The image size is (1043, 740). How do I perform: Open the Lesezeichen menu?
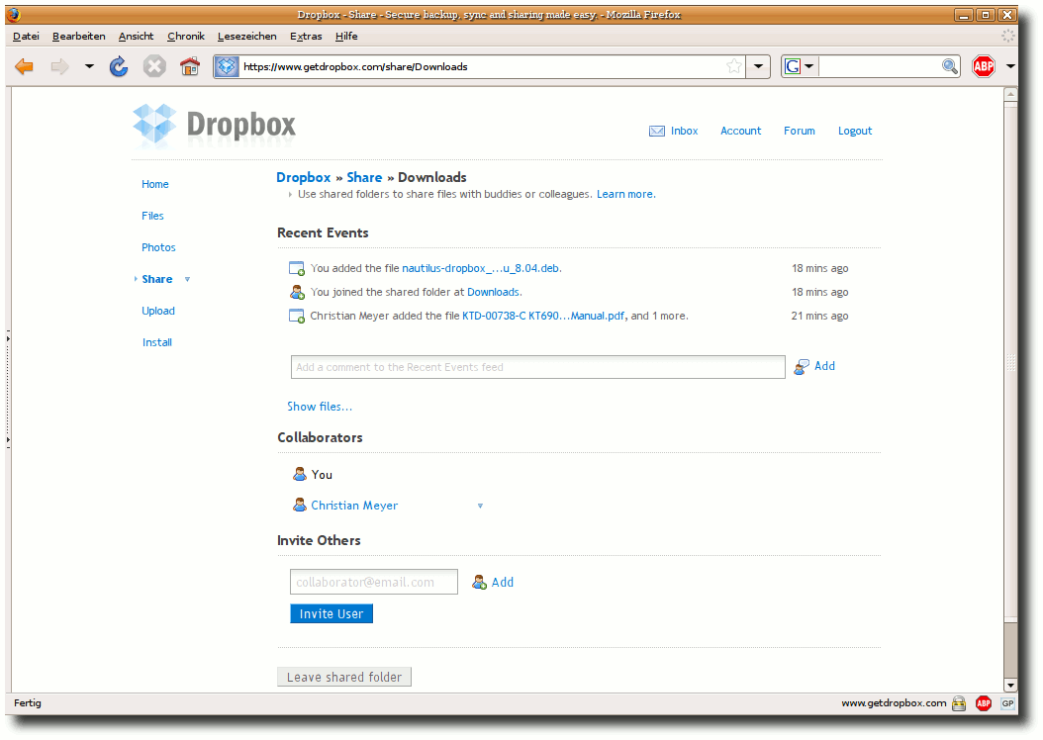coord(246,37)
